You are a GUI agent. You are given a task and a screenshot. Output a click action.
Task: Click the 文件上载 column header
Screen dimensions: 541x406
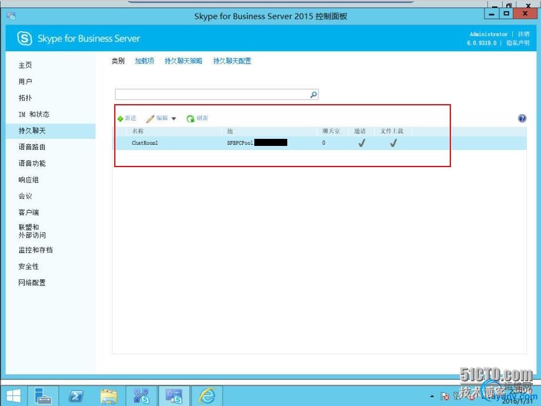[391, 131]
